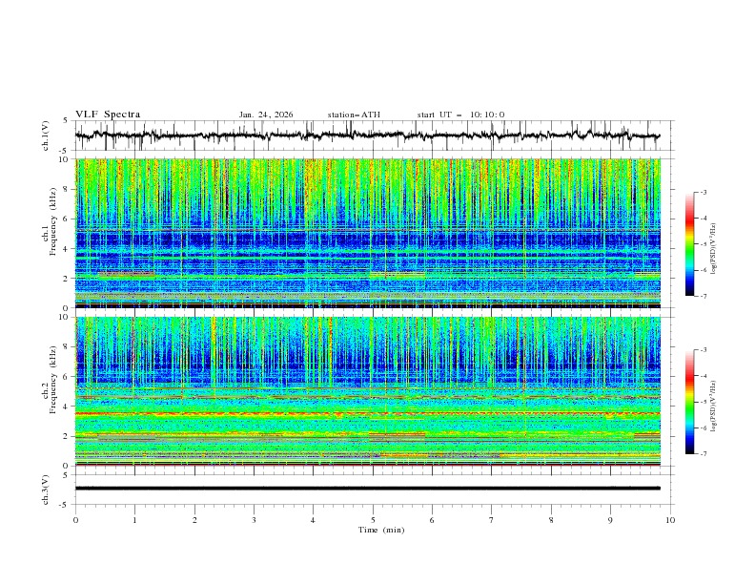Screen dimensions: 755x584
Task: Click inside the ch.1 spectrogram panel
Action: click(367, 233)
